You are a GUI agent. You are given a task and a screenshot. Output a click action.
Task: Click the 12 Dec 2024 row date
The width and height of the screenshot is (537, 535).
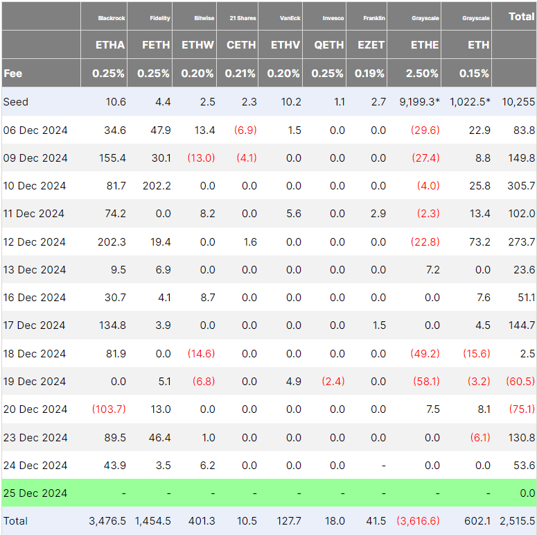(x=35, y=241)
